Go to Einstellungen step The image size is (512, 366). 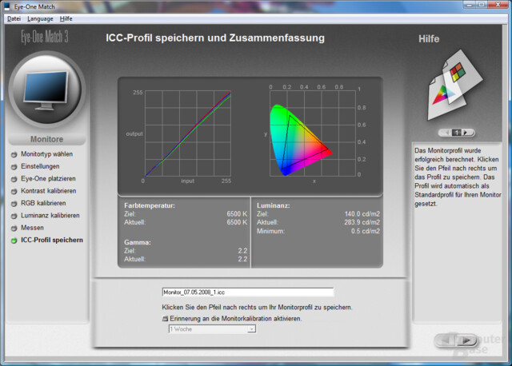coord(40,166)
